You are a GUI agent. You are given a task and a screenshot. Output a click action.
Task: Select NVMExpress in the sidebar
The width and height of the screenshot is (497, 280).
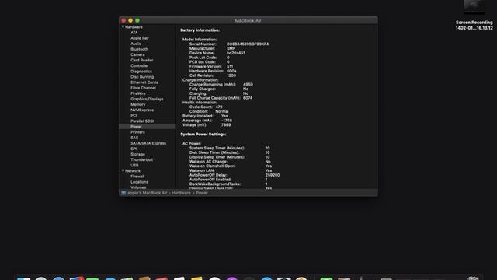(x=142, y=110)
